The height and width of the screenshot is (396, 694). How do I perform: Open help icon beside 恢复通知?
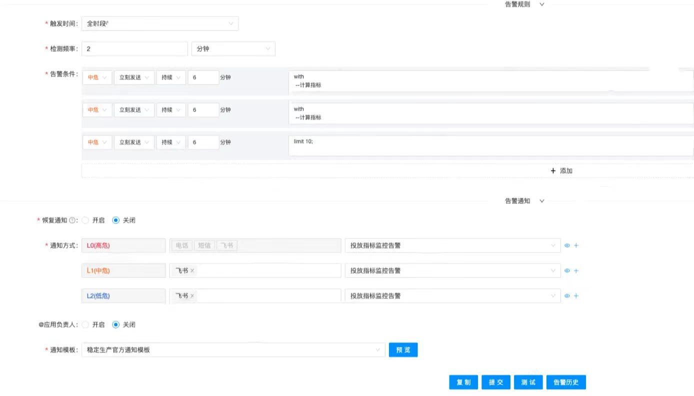(x=72, y=220)
